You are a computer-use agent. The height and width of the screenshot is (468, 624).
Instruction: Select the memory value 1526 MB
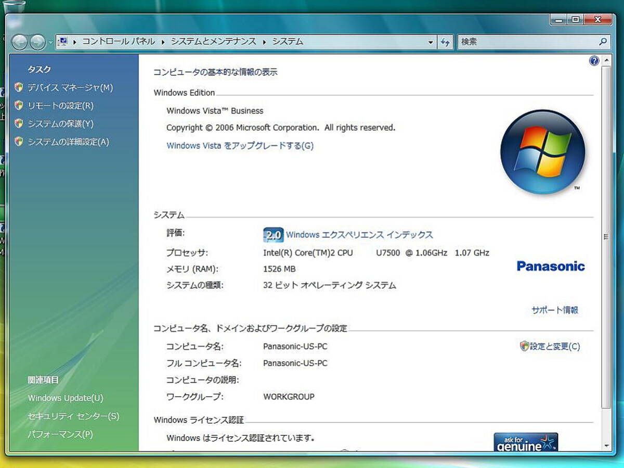point(279,269)
